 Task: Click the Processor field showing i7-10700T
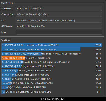click(59, 8)
